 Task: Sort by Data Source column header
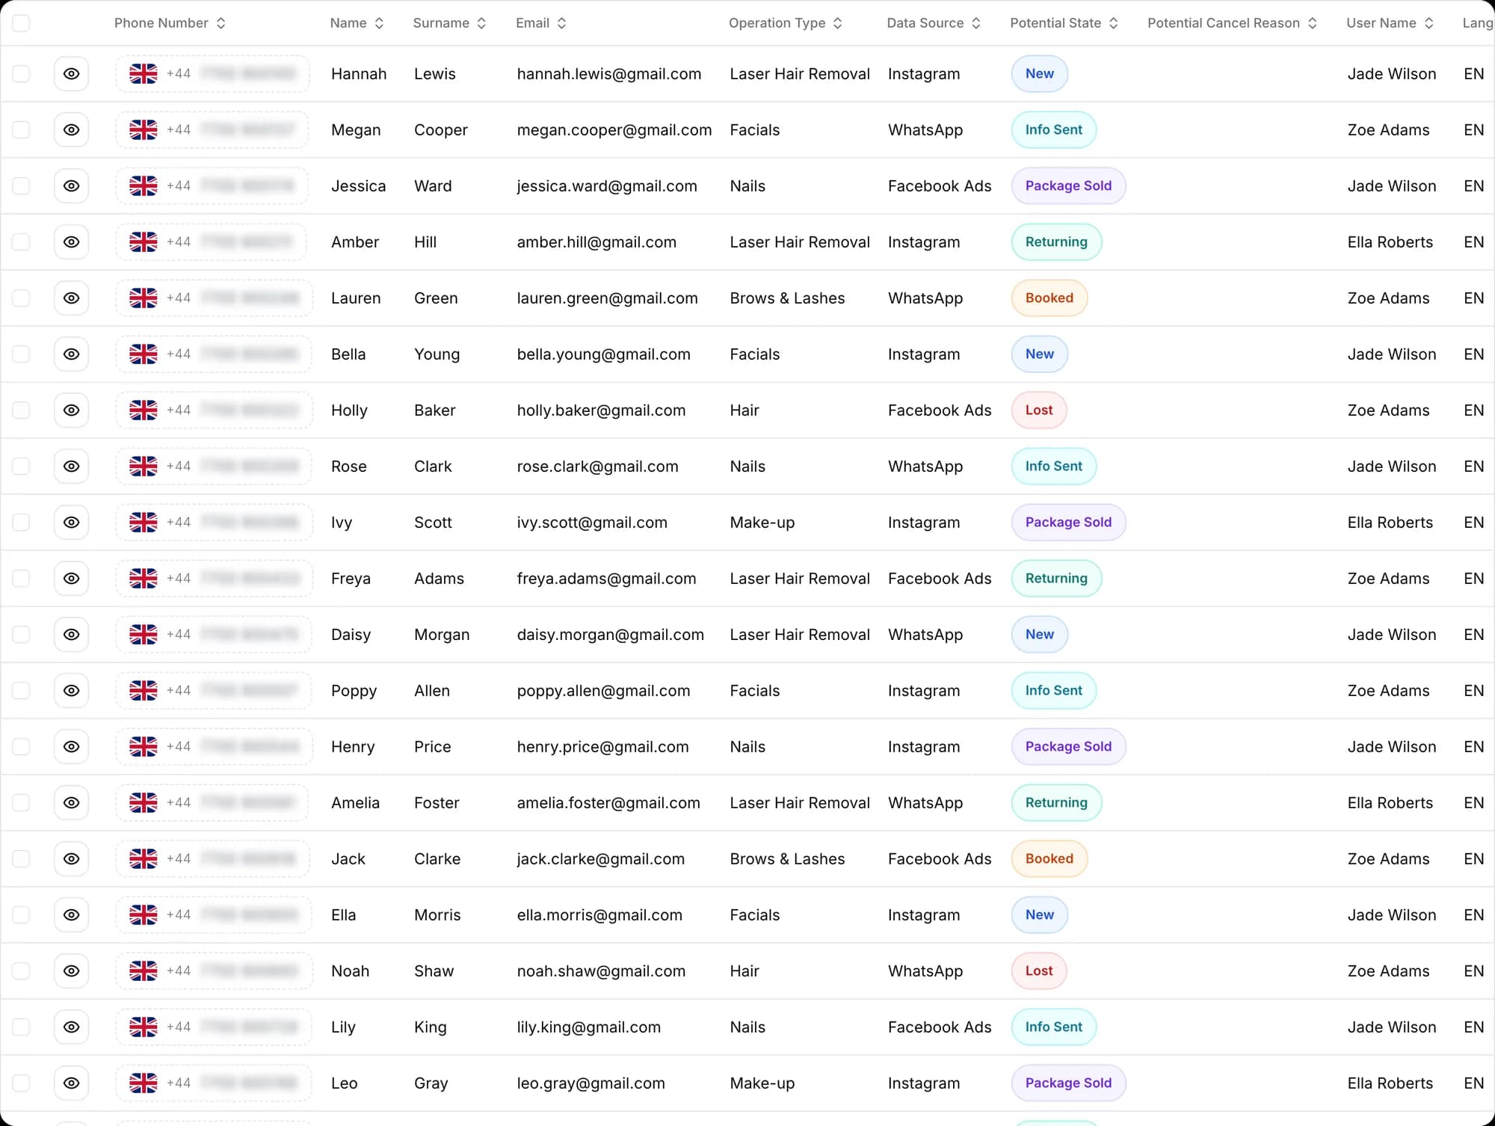[x=934, y=23]
